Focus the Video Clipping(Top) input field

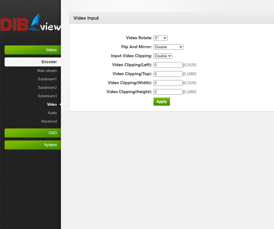click(x=168, y=74)
